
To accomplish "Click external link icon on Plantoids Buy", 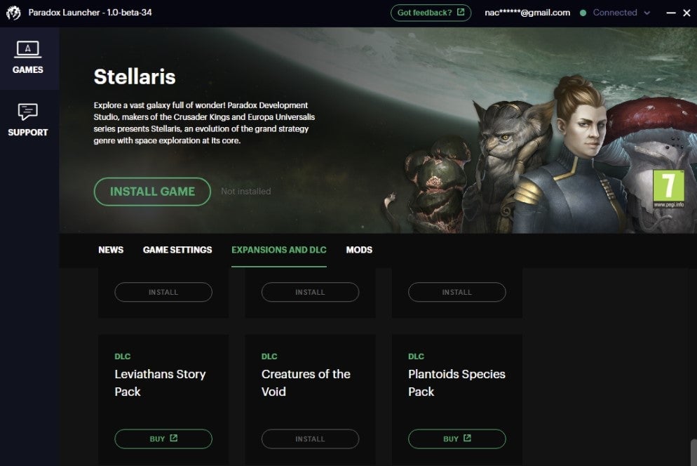I will (467, 439).
